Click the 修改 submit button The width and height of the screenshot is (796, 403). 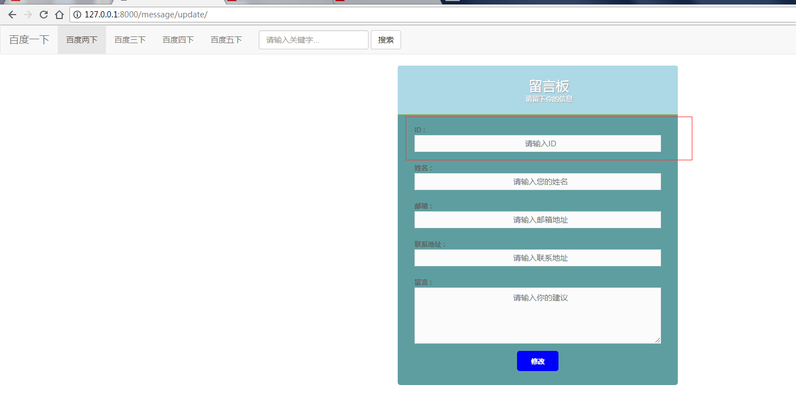tap(537, 360)
